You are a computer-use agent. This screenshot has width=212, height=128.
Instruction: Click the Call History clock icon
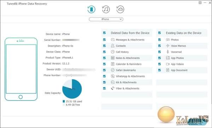tap(113, 52)
